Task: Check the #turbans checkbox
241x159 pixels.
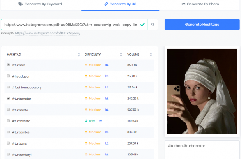Action: (x=9, y=143)
